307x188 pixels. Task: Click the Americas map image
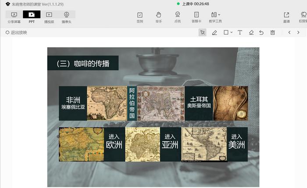[x=204, y=144]
